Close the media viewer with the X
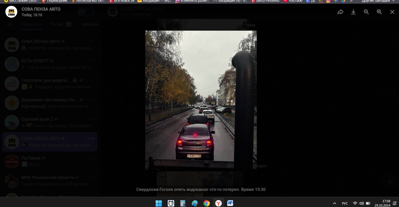The height and width of the screenshot is (207, 399). click(x=392, y=12)
